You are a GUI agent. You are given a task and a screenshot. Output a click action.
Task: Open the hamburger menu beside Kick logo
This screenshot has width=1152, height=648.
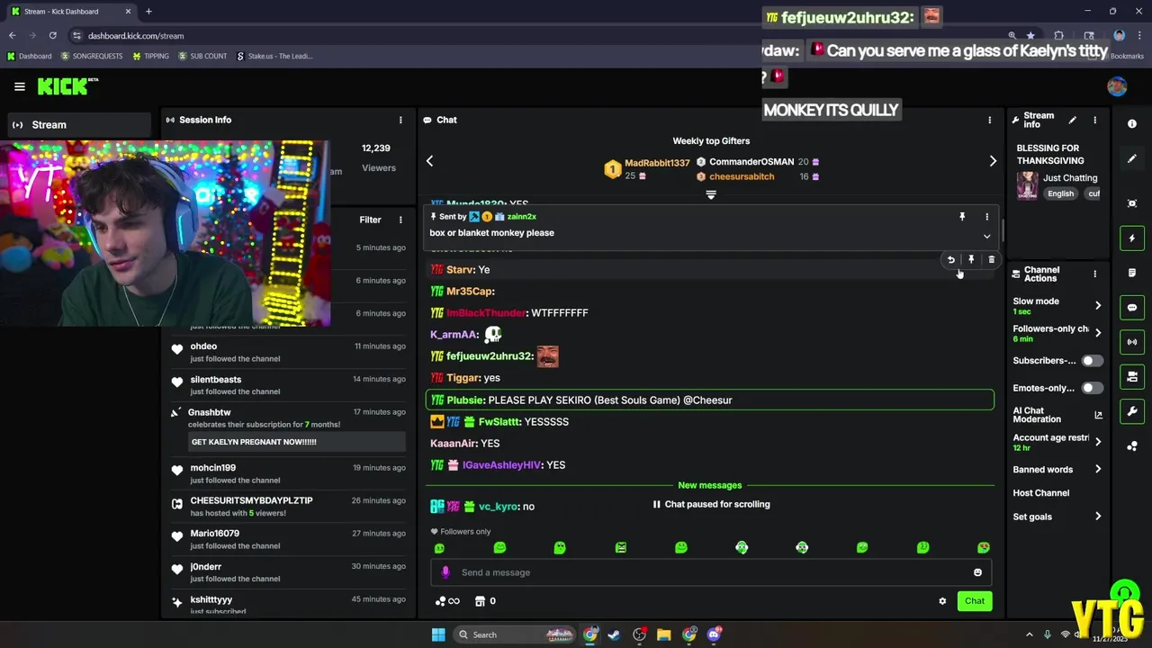coord(19,86)
